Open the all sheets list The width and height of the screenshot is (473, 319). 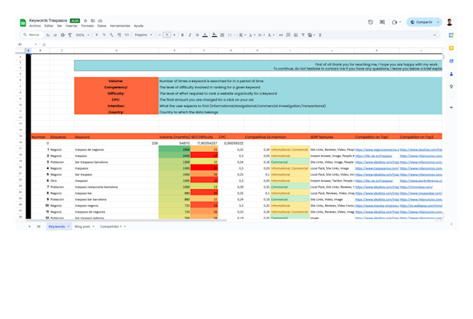click(39, 227)
